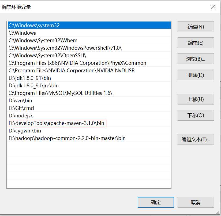221x216 pixels.
Task: Click the 新建(N) button
Action: tap(196, 27)
